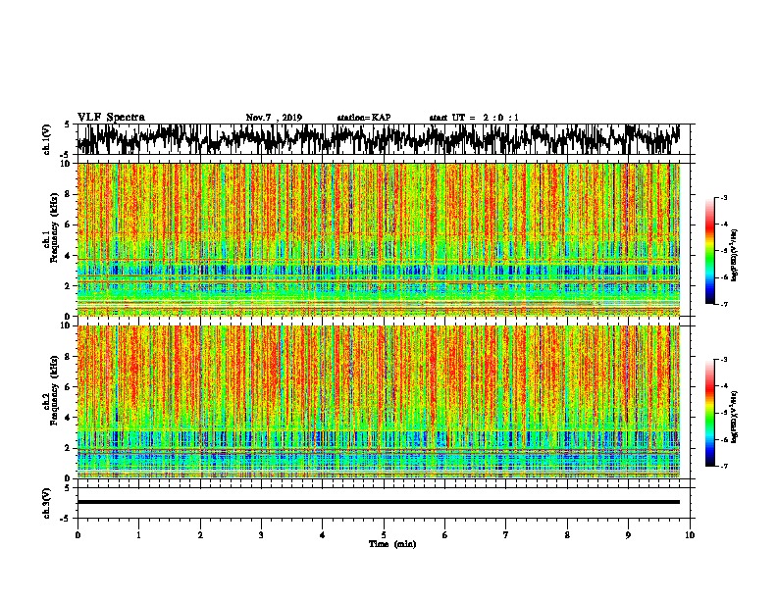Click the "2" tick on the time axis

(x=200, y=535)
